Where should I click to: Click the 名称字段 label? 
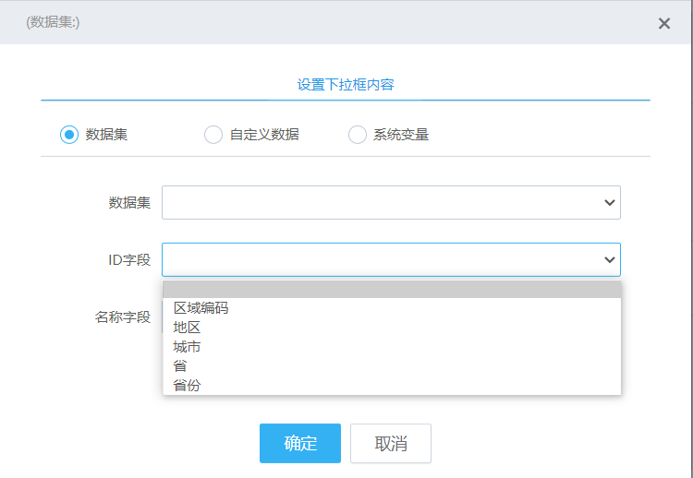[x=122, y=317]
